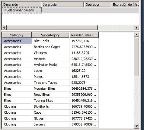Select the Road Bikes cell

pos(50,95)
